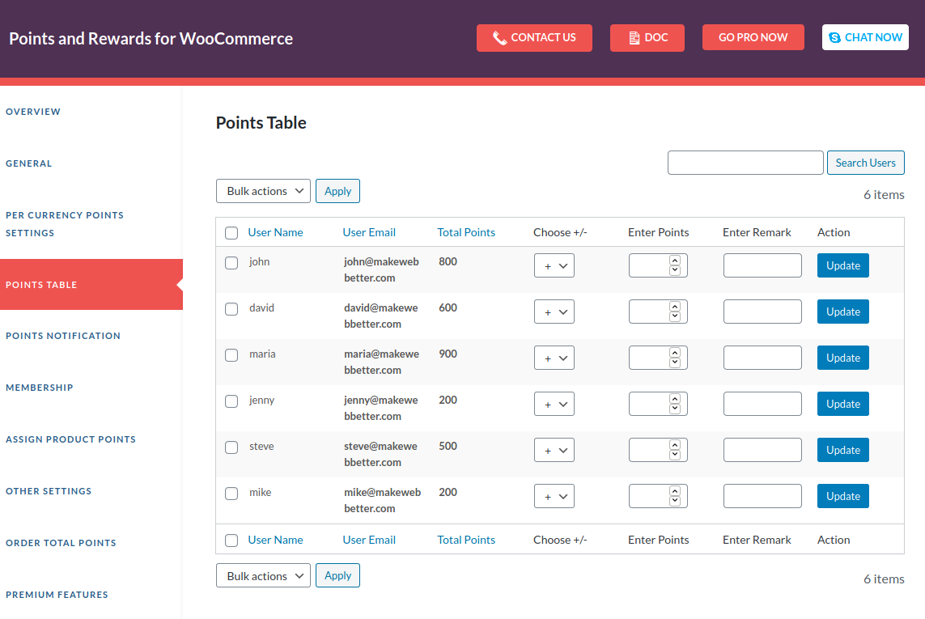This screenshot has width=925, height=619.
Task: Click User Email in the table footer
Action: [x=369, y=540]
